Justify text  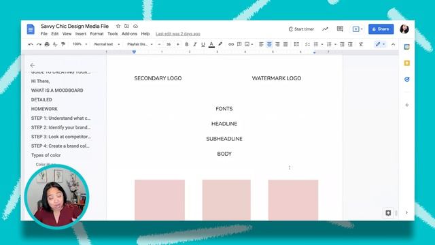[x=285, y=44]
